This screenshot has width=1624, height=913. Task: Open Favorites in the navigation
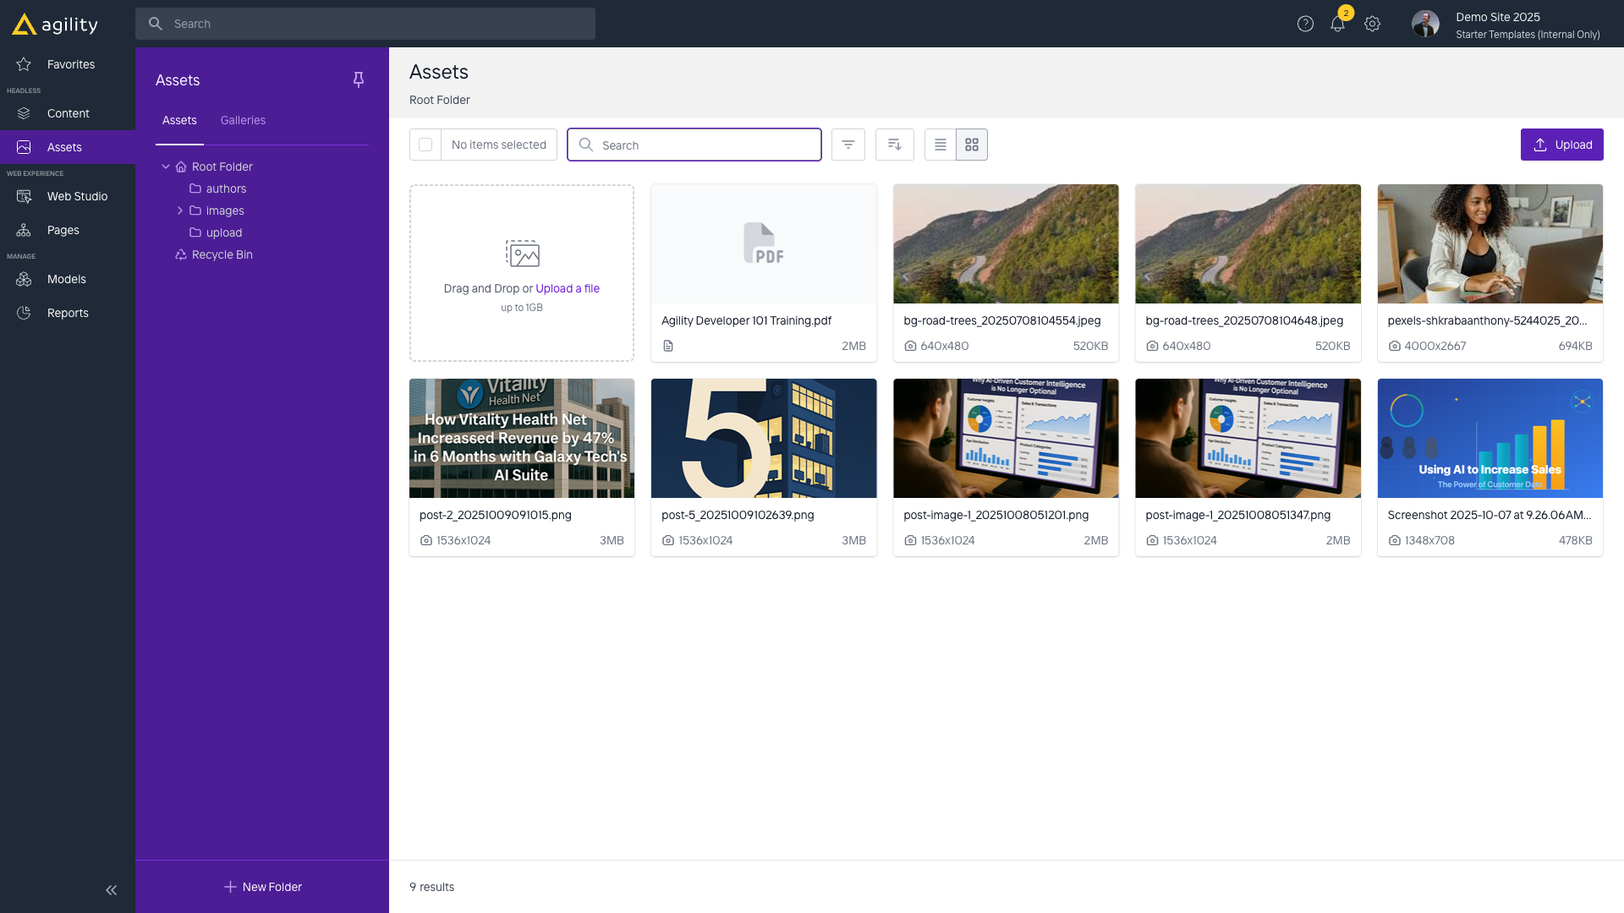pos(68,64)
